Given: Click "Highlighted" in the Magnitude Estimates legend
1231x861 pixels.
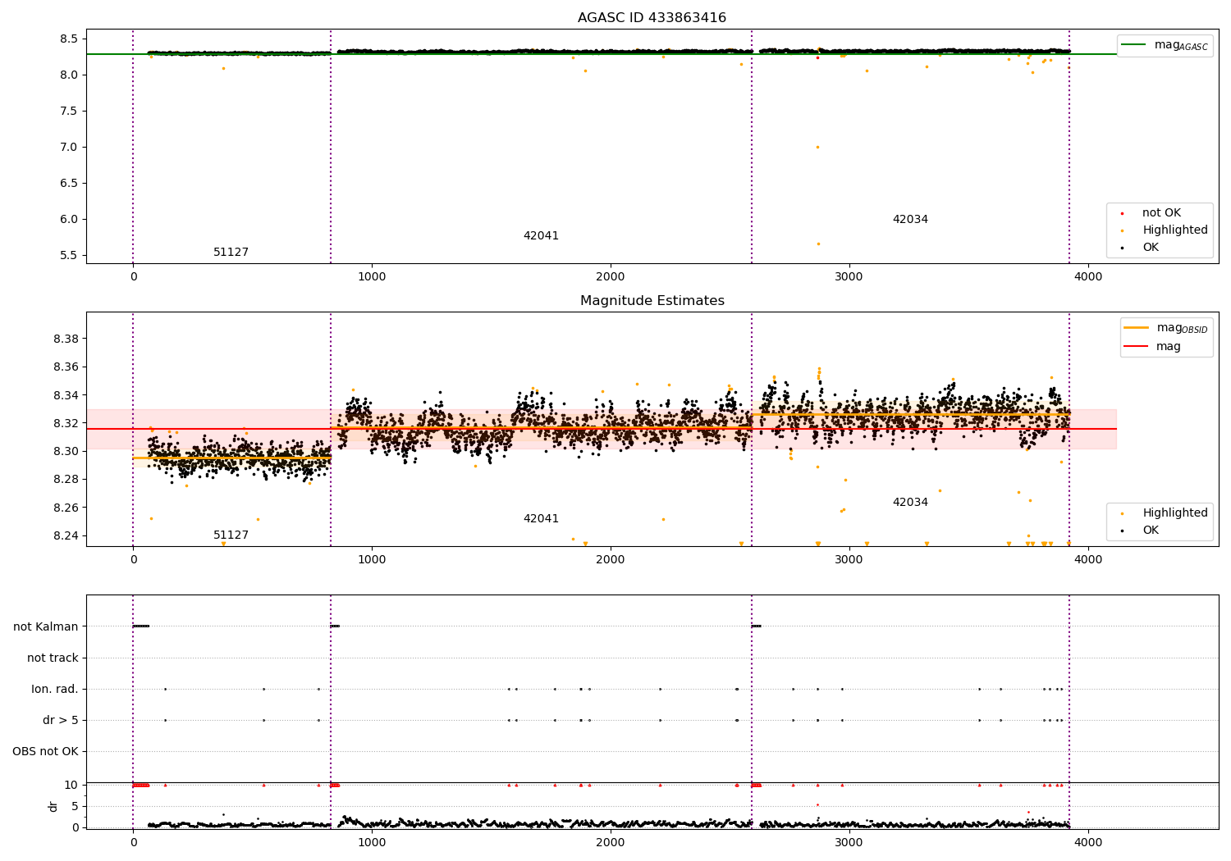Looking at the screenshot, I should point(1174,513).
